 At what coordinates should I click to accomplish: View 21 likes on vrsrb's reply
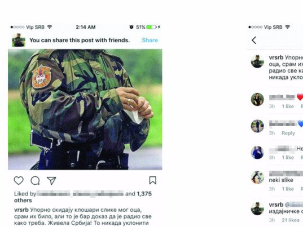[x=291, y=220]
